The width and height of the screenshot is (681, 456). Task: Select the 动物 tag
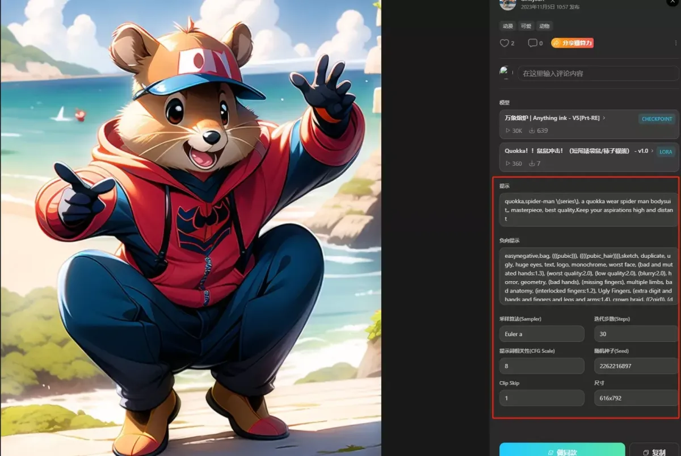544,26
